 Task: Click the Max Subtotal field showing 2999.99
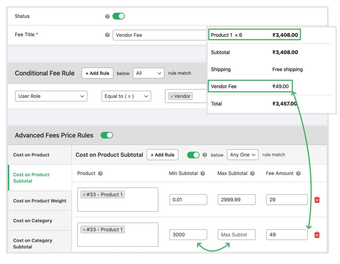tap(236, 200)
